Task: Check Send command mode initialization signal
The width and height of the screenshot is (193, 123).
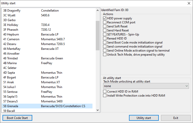Action: tap(105, 47)
